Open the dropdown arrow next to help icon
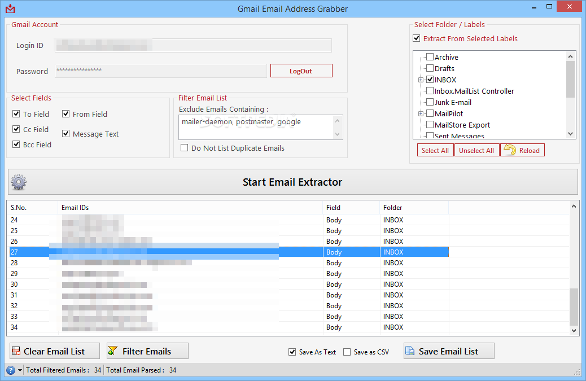 (x=20, y=370)
